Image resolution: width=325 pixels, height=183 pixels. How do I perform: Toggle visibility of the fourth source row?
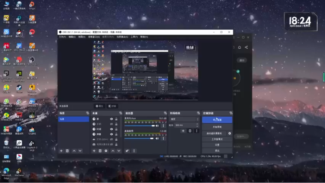point(111,134)
